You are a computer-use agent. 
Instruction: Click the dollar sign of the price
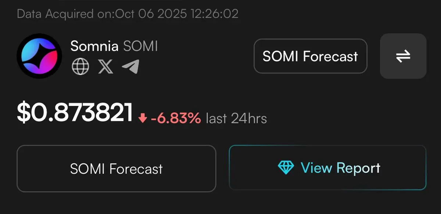[23, 112]
